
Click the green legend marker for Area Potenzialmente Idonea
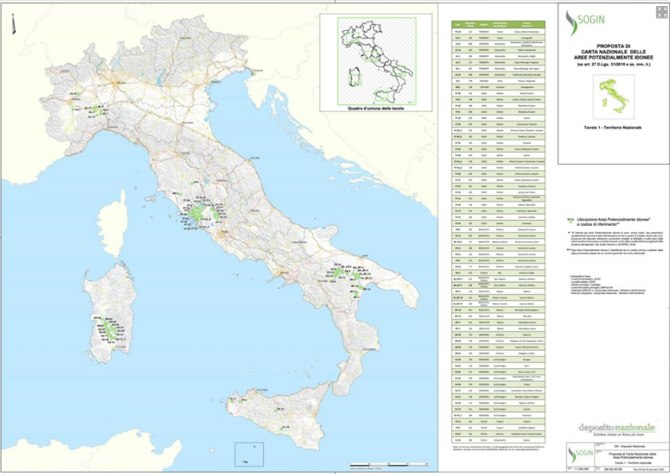[570, 220]
